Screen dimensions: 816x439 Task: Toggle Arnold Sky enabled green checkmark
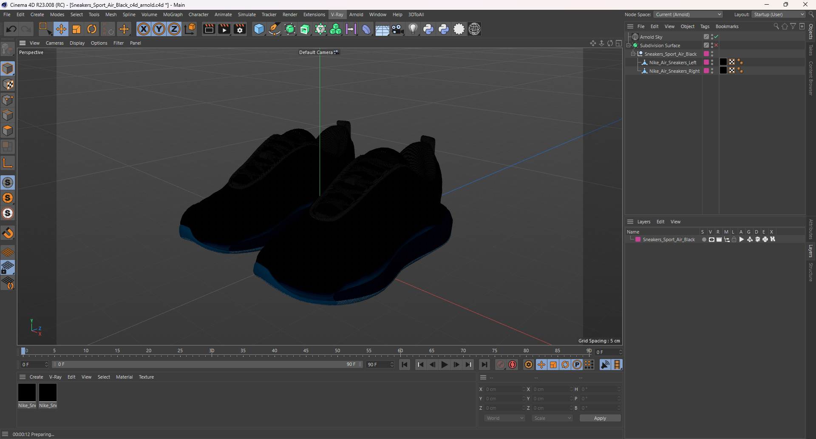[716, 37]
